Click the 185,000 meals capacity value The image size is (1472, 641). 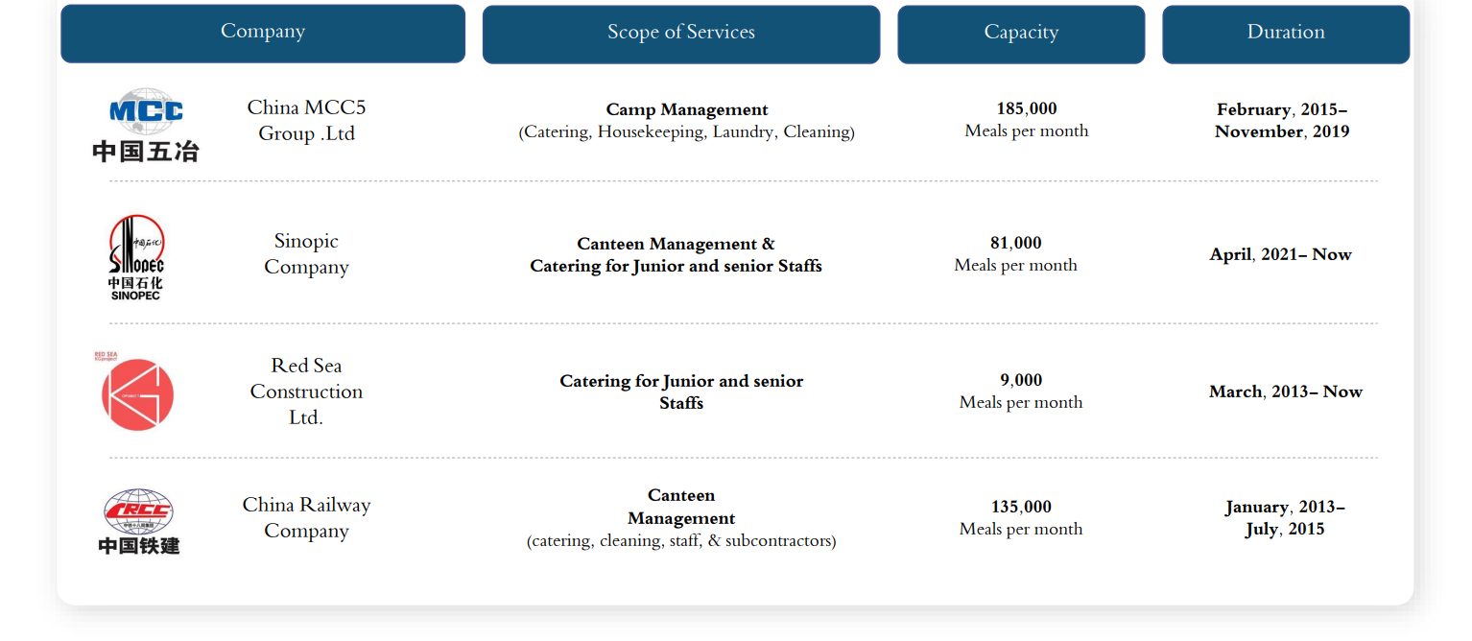coord(1027,120)
